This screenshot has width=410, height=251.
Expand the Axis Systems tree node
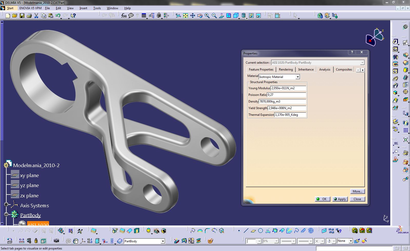point(6,204)
